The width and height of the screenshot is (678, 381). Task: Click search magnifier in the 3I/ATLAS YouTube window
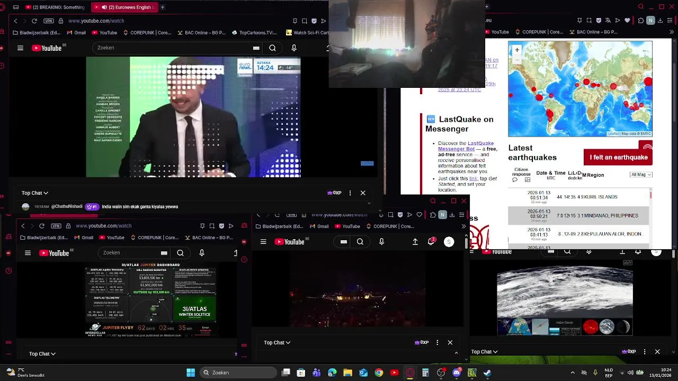[180, 253]
